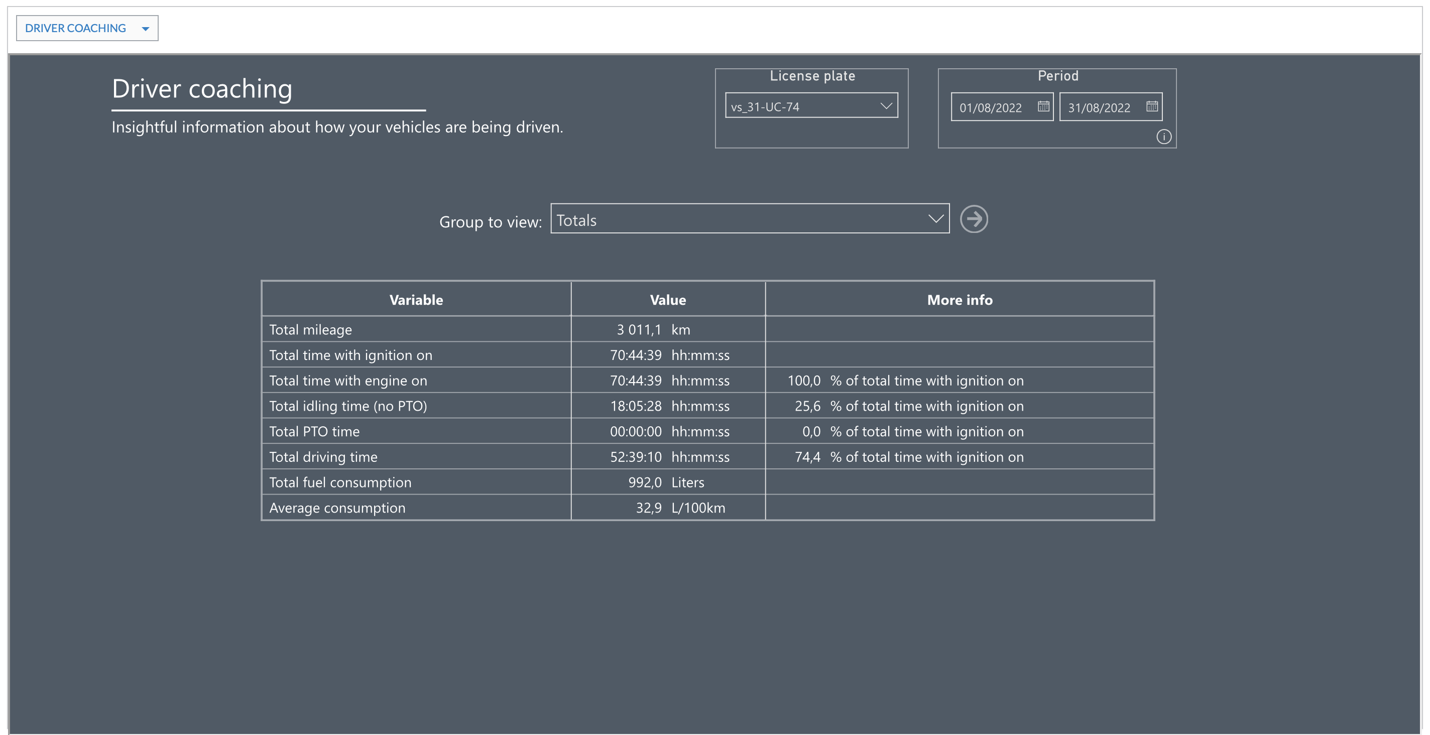Image resolution: width=1430 pixels, height=735 pixels.
Task: Select the Total mileage row label
Action: point(310,330)
